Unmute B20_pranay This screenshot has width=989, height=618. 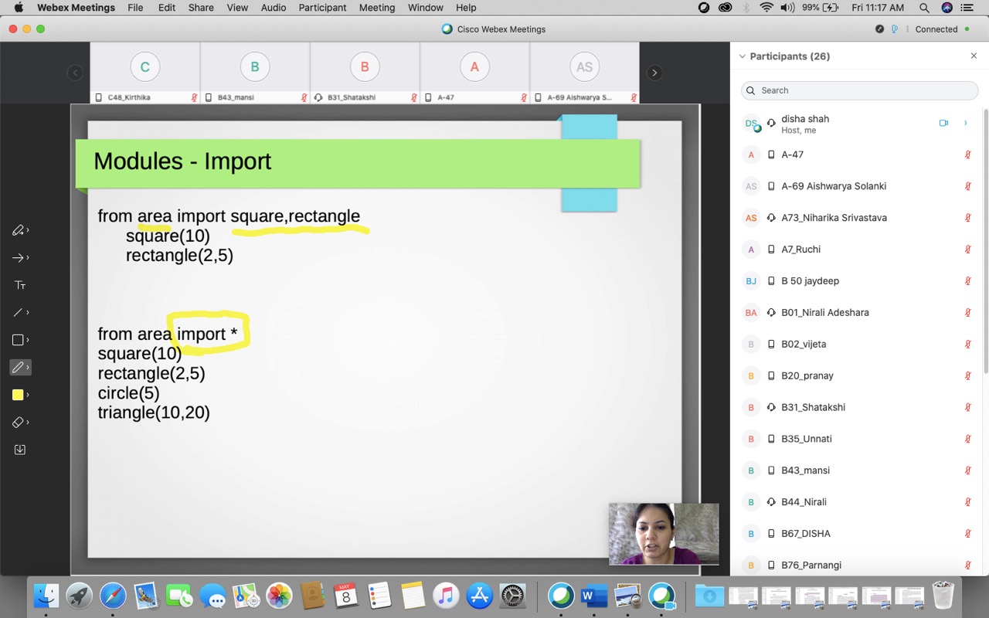pos(967,375)
